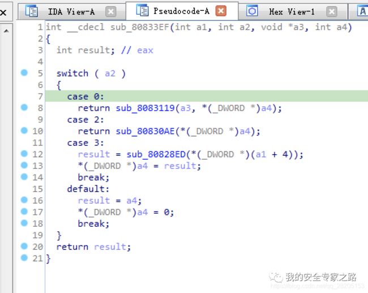
Task: Click the __cdecl keyword on line 1
Action: point(85,28)
